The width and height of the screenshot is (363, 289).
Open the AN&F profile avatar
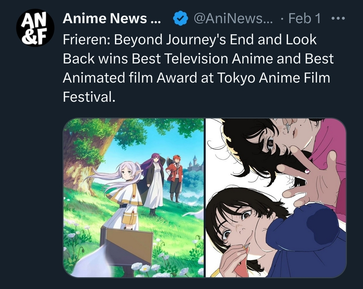click(35, 28)
